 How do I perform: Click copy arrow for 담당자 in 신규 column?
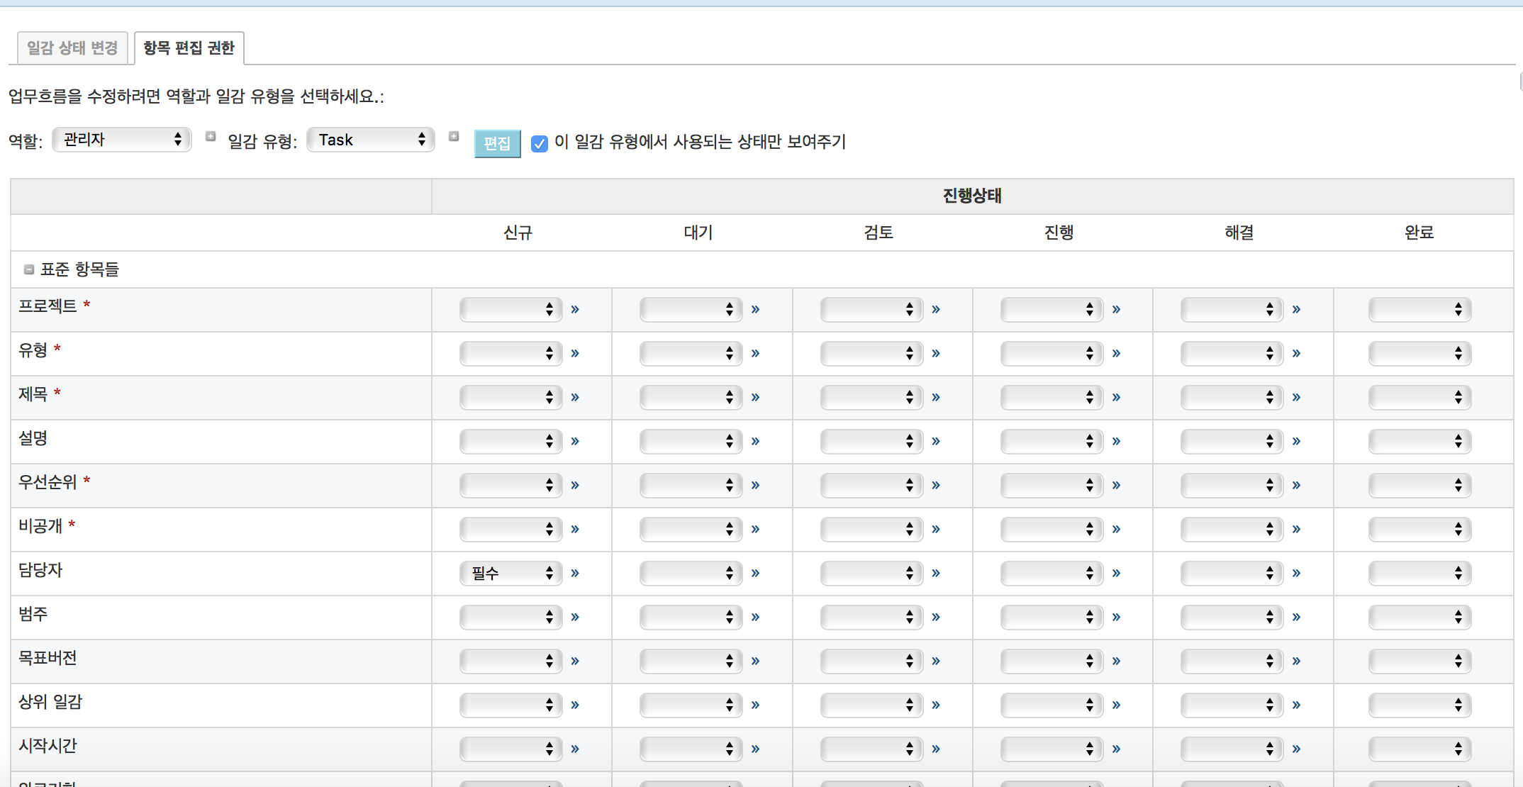point(575,574)
